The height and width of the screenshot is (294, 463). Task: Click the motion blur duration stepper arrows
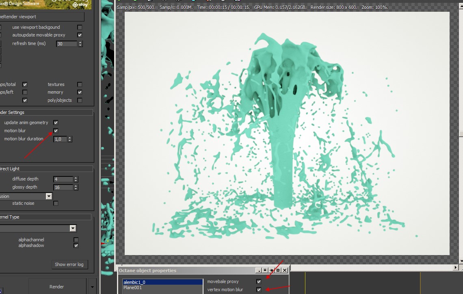coord(70,139)
